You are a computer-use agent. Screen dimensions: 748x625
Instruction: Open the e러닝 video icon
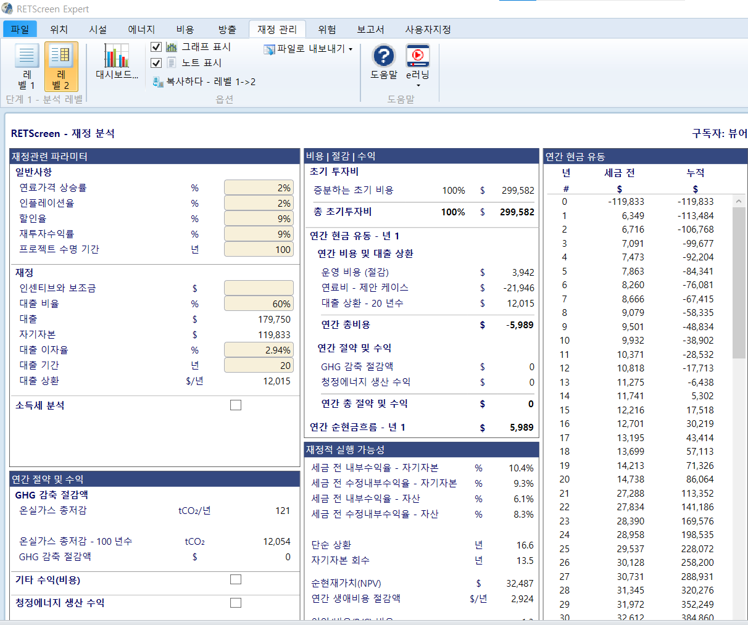click(418, 56)
